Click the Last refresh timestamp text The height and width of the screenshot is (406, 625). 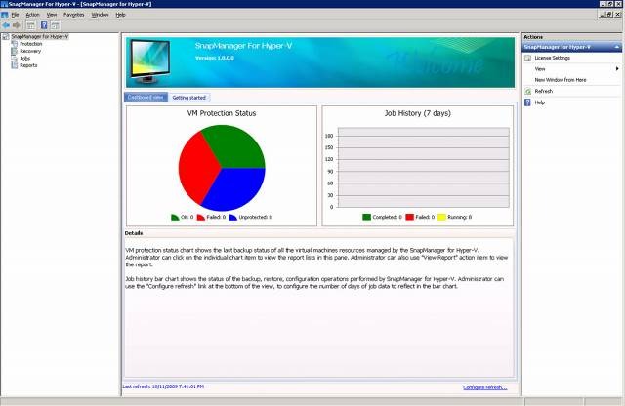pos(163,386)
